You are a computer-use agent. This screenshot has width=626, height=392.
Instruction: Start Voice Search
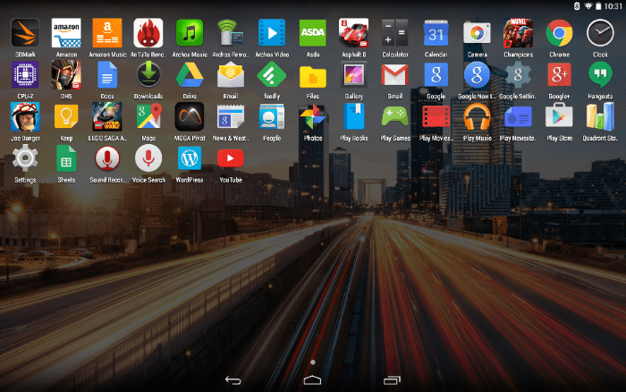pyautogui.click(x=148, y=158)
